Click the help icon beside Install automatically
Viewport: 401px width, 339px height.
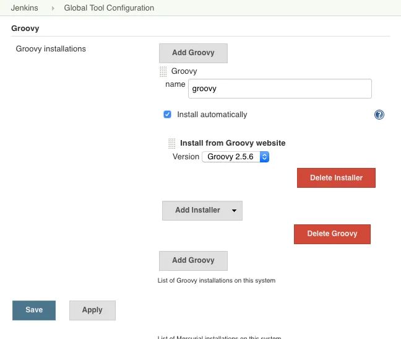click(x=379, y=115)
